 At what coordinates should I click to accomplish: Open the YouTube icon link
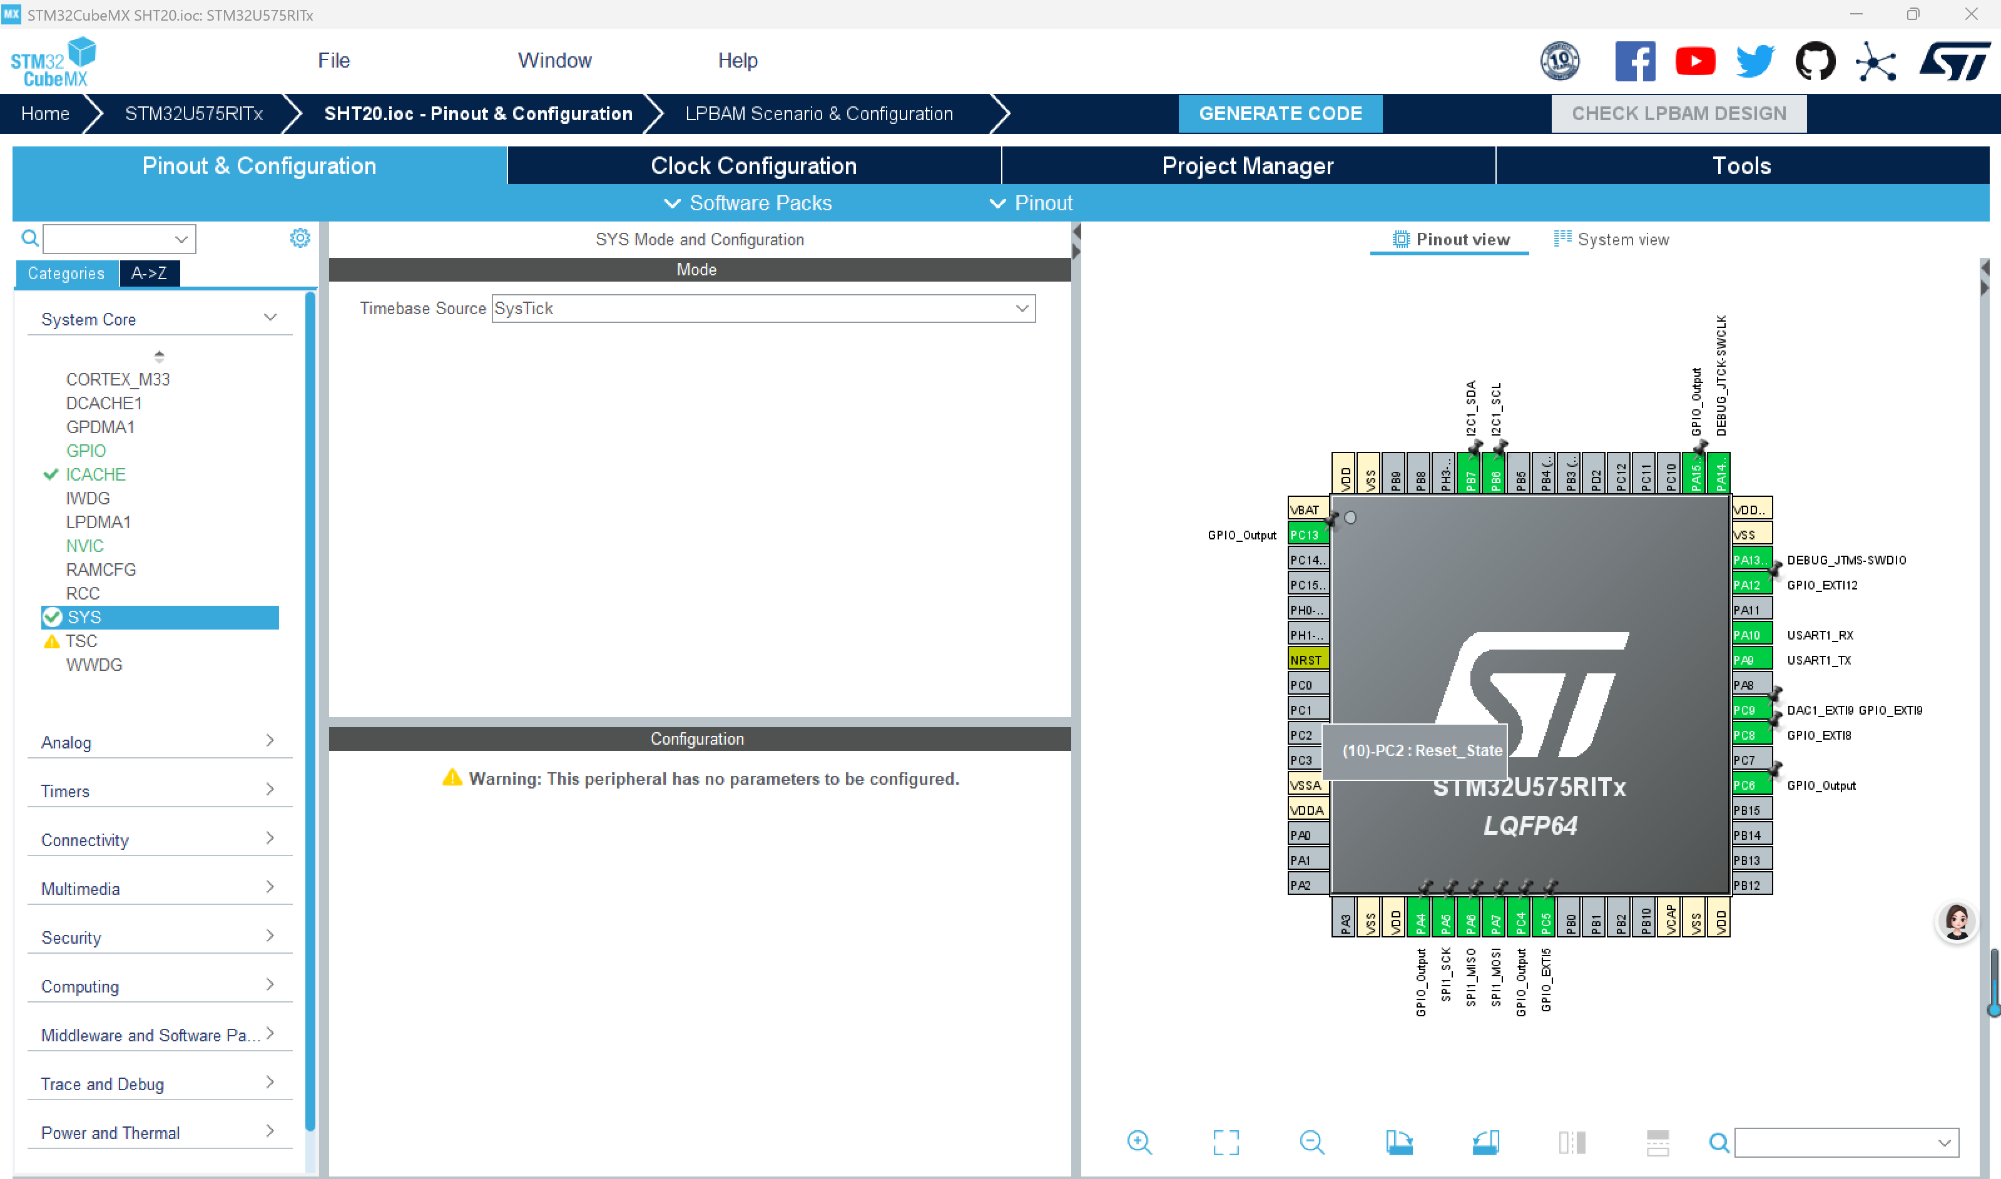pos(1694,61)
